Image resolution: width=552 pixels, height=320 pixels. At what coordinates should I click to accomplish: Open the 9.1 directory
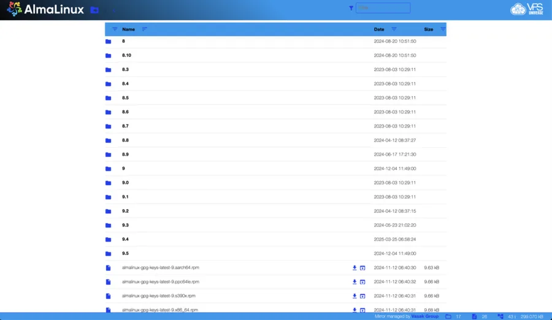tap(125, 197)
